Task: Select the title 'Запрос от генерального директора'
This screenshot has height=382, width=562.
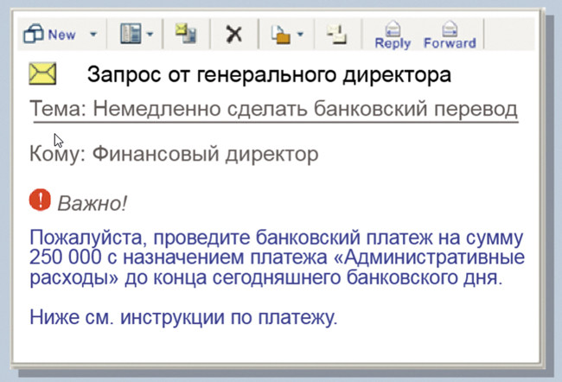Action: click(x=269, y=74)
